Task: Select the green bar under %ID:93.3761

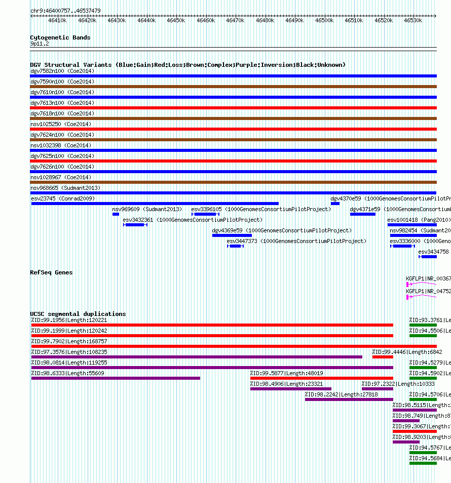Action: click(423, 325)
